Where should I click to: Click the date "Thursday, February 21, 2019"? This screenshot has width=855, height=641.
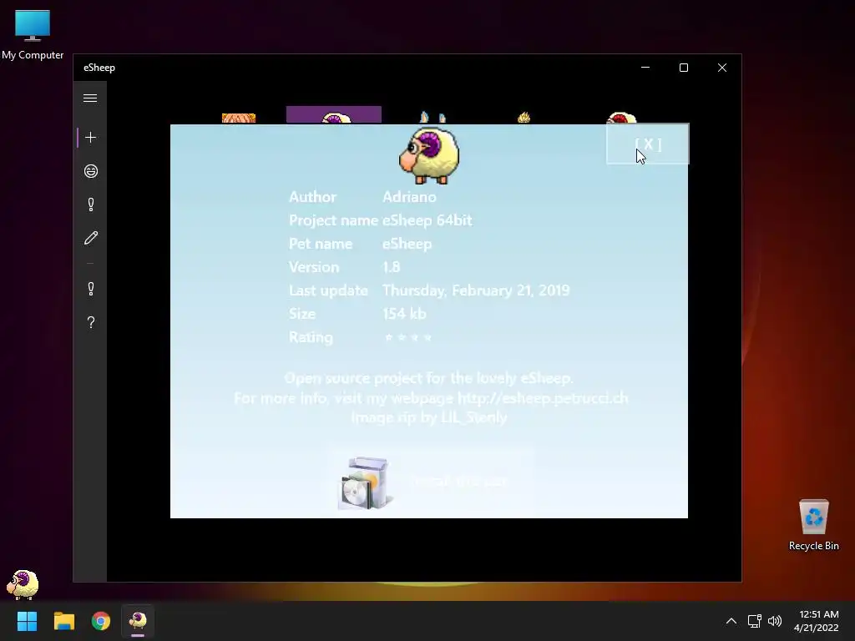click(x=476, y=290)
